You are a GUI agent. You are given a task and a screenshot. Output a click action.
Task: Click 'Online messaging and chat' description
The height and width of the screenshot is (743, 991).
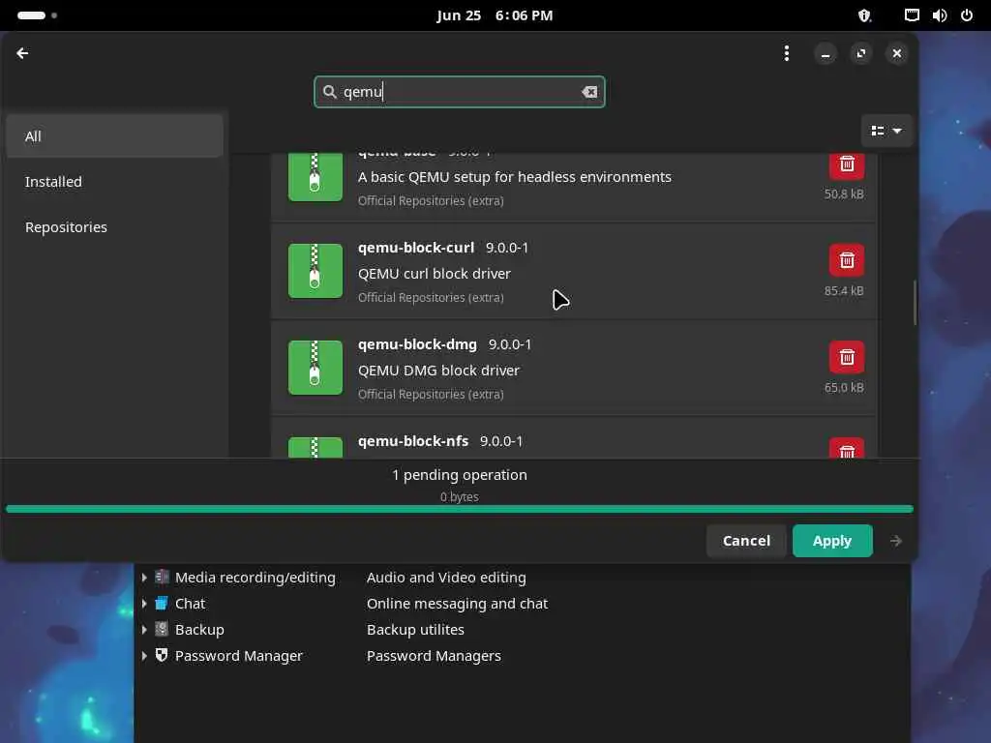coord(457,604)
